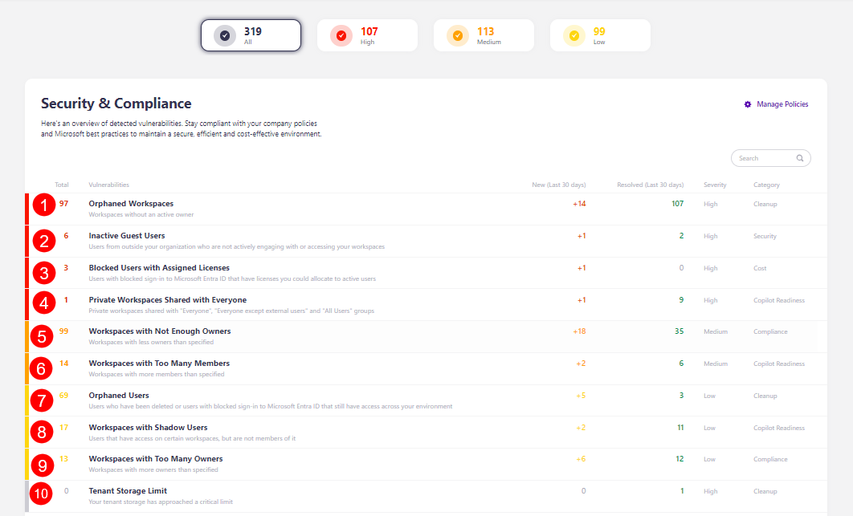Click the red number 1 badge
This screenshot has width=853, height=516.
pyautogui.click(x=43, y=205)
